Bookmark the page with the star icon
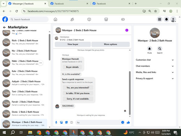Screen dimensions: 181x136 tap(156, 11)
